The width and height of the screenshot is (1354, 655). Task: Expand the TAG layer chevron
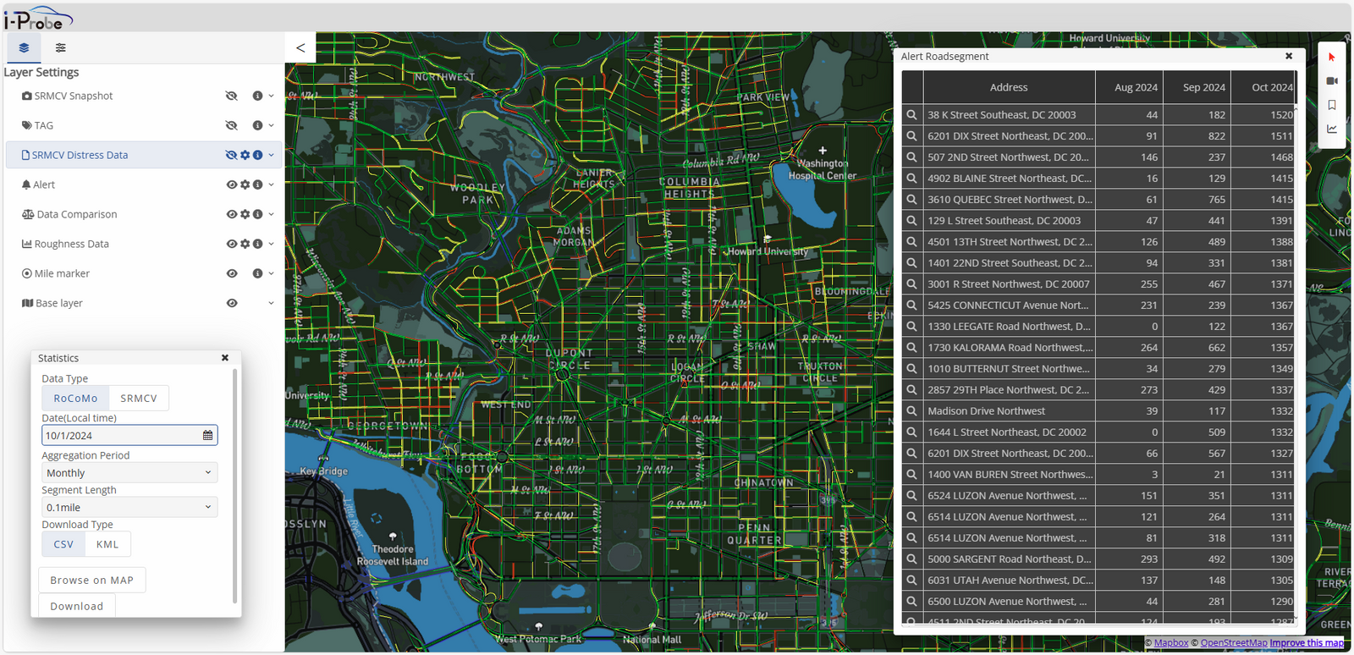click(x=271, y=125)
